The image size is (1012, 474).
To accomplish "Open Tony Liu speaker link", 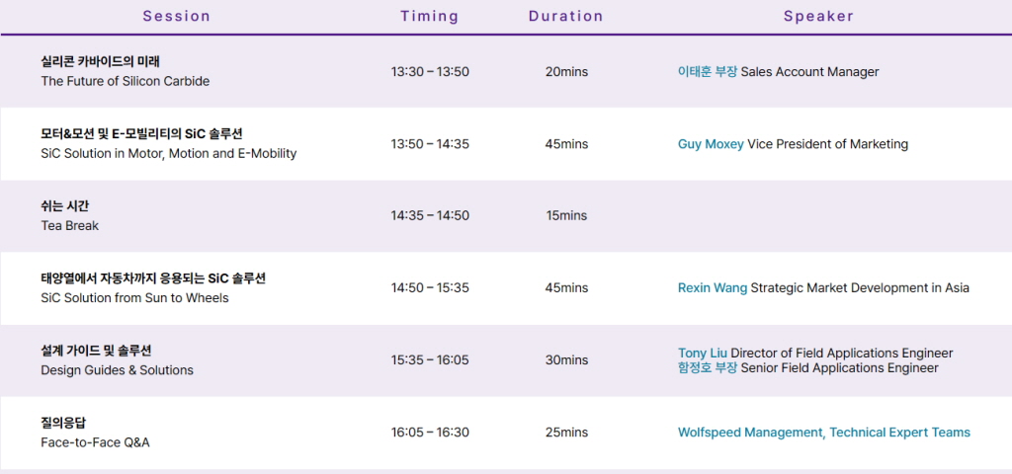I will pos(703,354).
